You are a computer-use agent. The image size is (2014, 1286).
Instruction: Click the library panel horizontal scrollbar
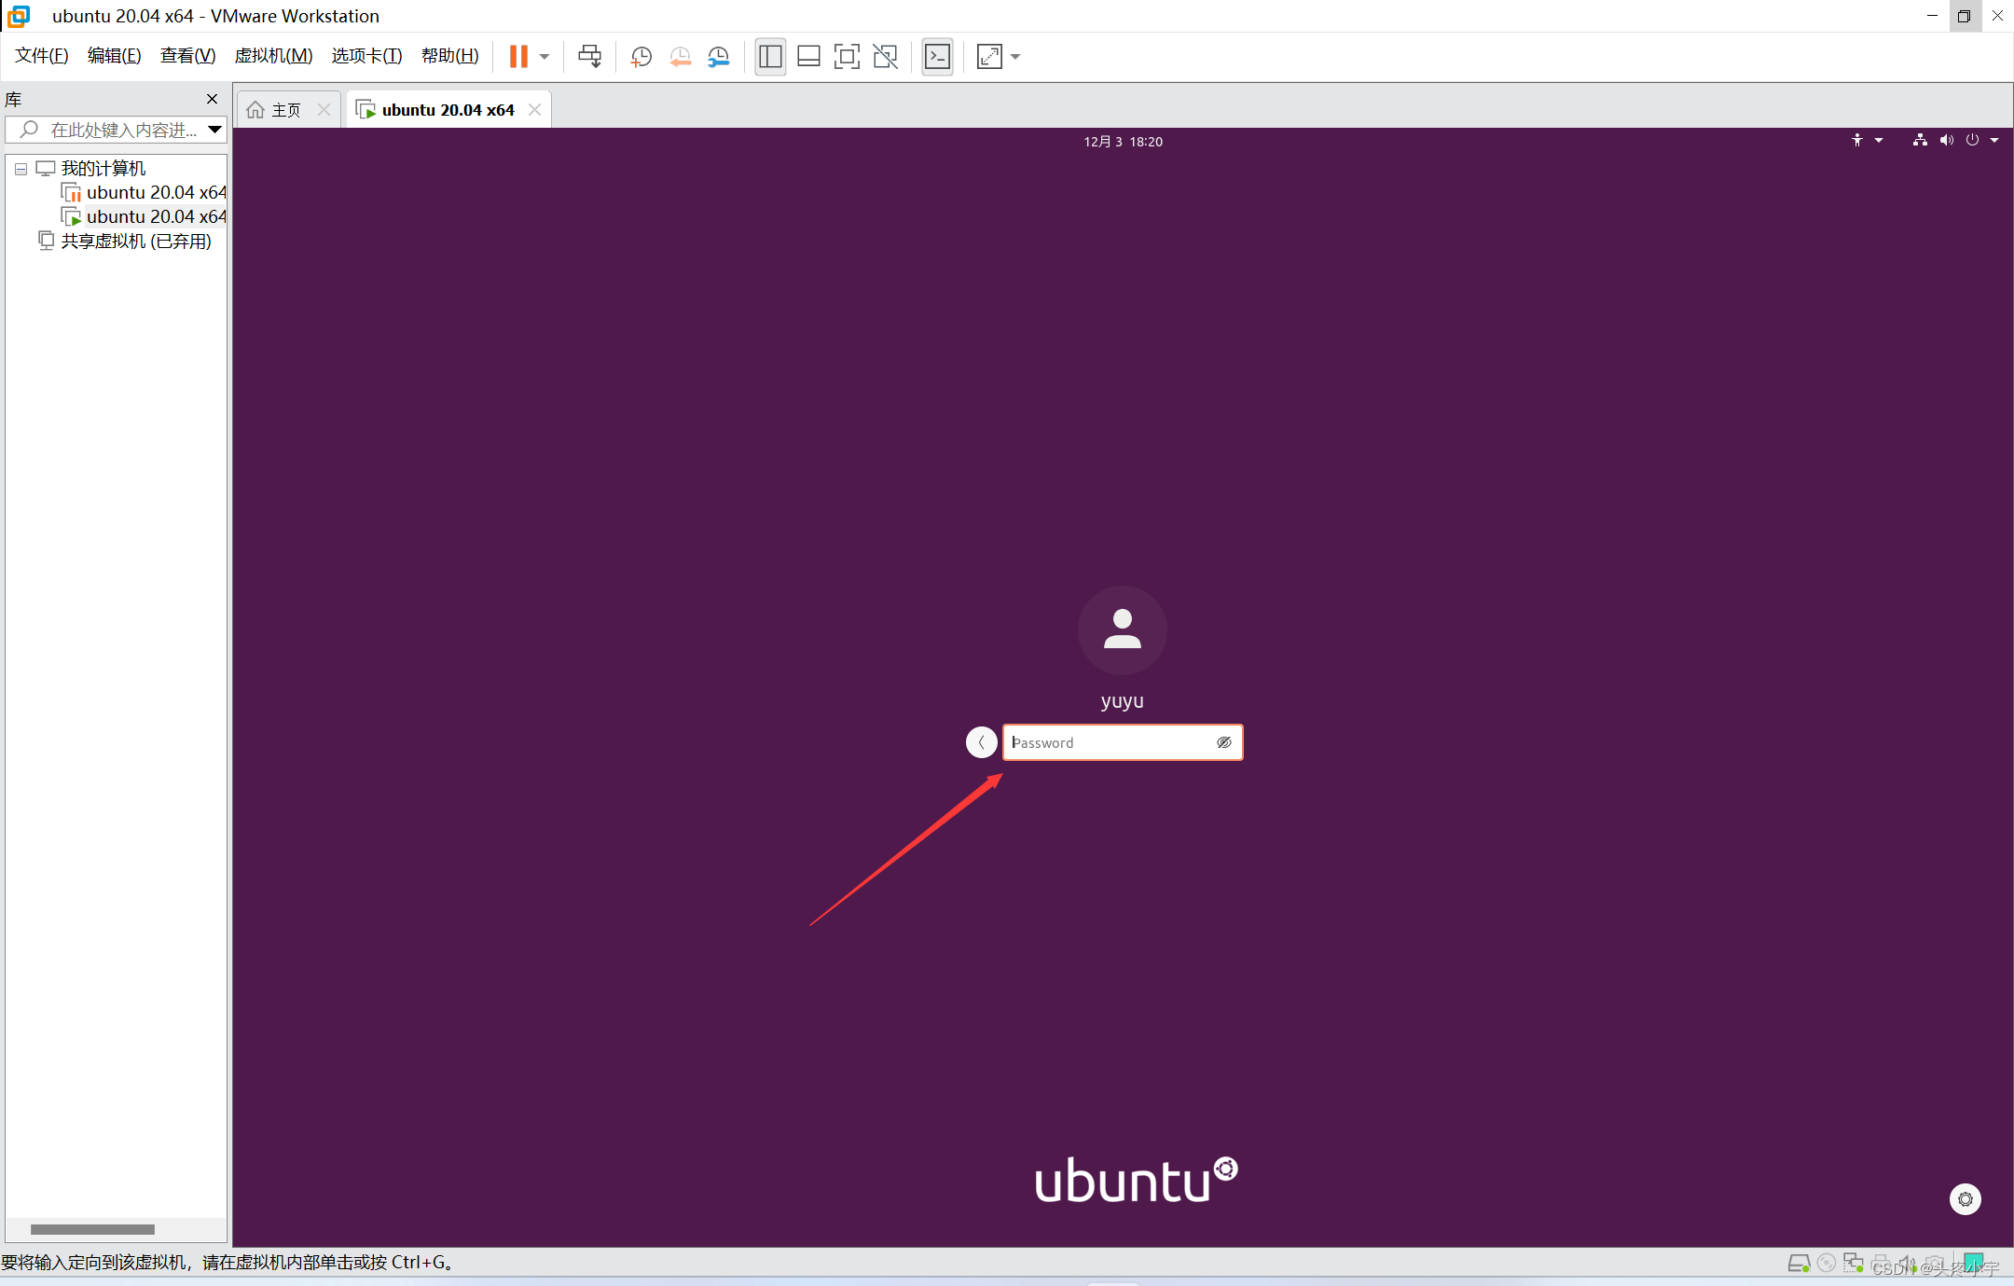(x=92, y=1229)
